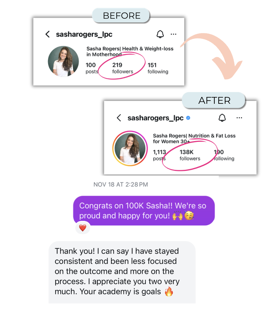Click the 100 posts count
This screenshot has width=275, height=311.
[92, 68]
